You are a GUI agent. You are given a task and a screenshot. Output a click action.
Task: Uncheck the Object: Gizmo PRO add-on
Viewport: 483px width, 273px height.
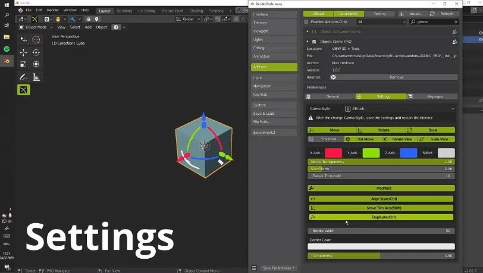tap(314, 42)
